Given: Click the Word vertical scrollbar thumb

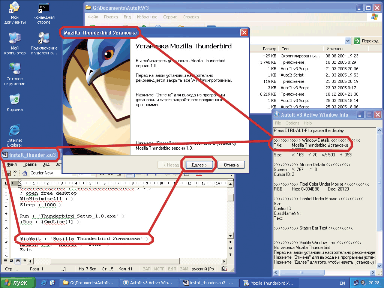Looking at the screenshot, I should point(230,197).
